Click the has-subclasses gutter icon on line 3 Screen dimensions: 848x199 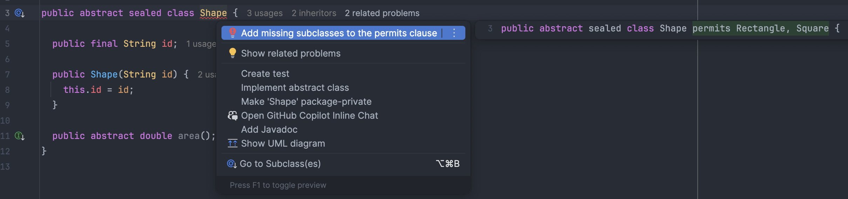pyautogui.click(x=19, y=13)
